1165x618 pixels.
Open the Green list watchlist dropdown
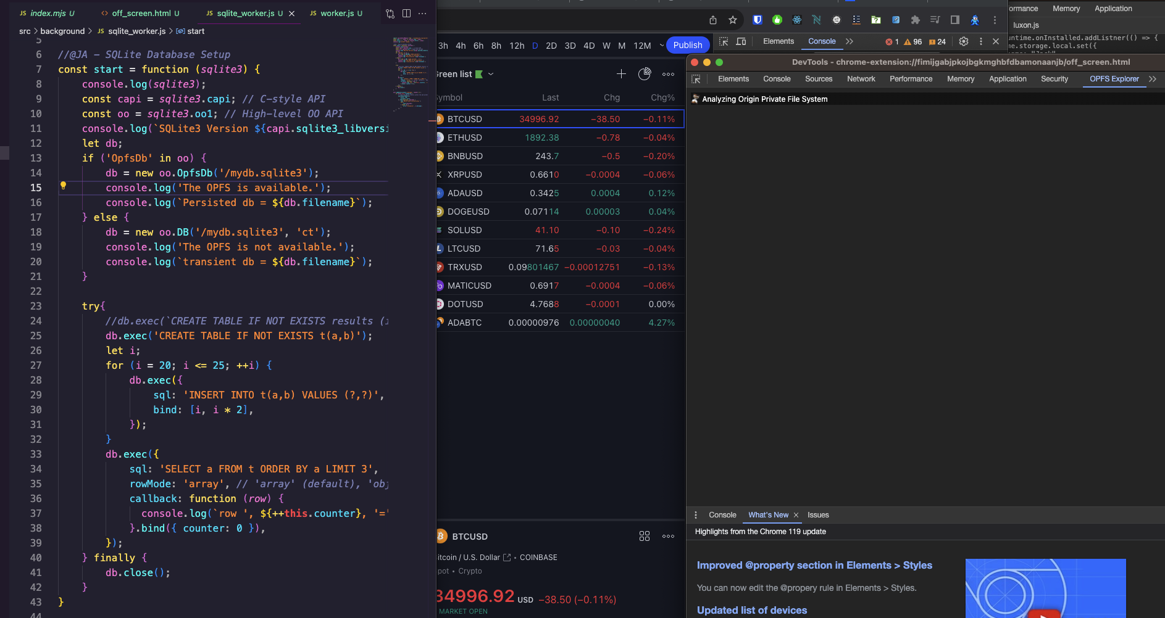tap(466, 74)
